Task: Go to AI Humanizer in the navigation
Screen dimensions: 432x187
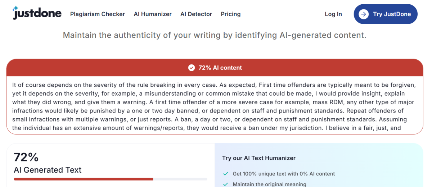Action: [x=153, y=14]
